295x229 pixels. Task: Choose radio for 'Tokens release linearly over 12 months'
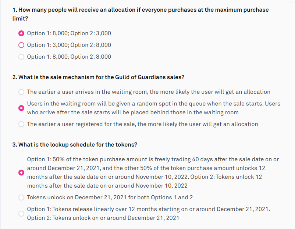21,214
